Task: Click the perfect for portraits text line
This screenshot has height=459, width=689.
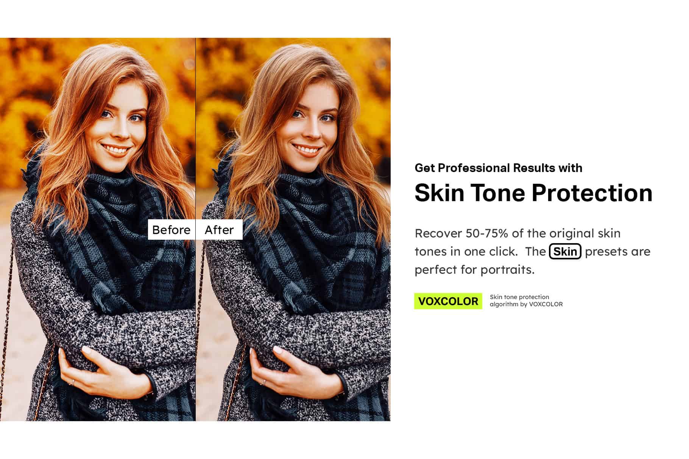Action: (x=474, y=270)
